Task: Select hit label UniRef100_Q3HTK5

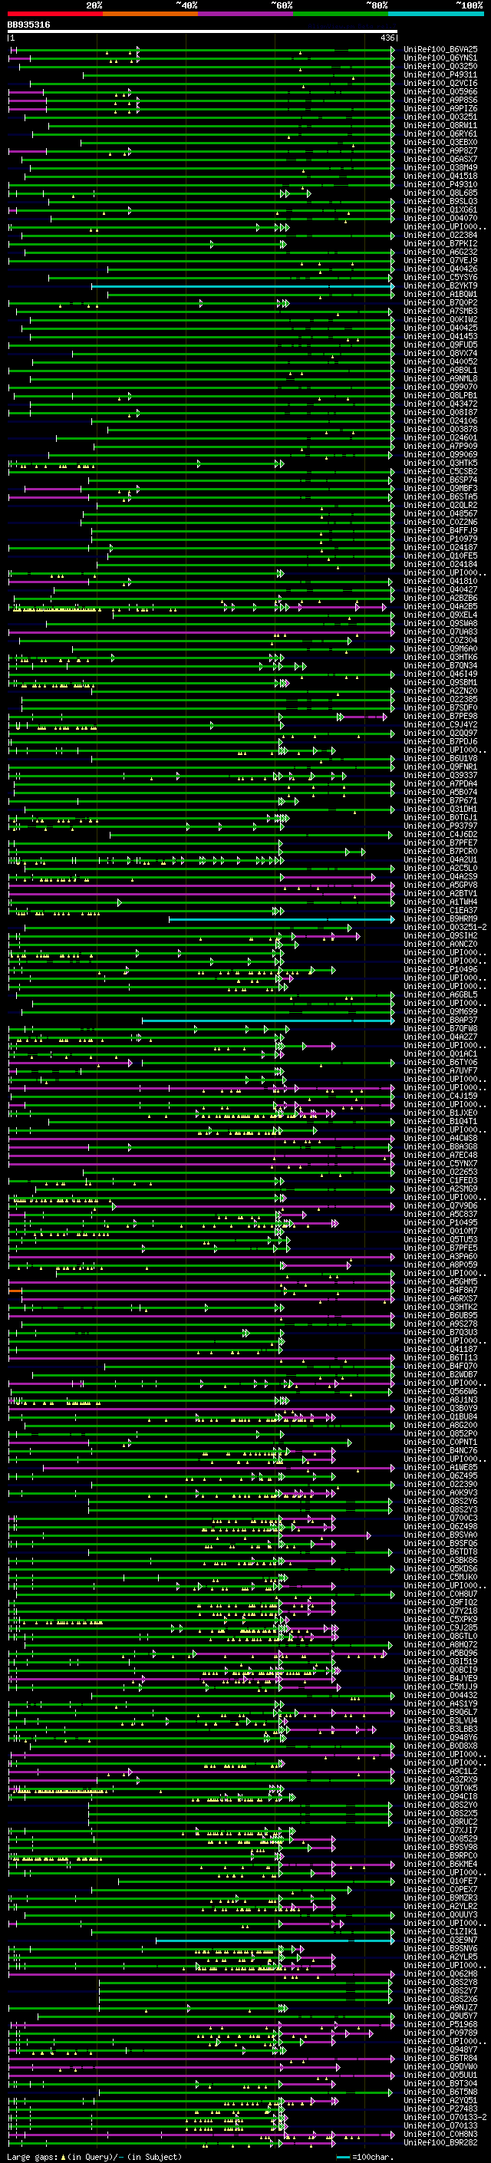Action: pyautogui.click(x=440, y=463)
